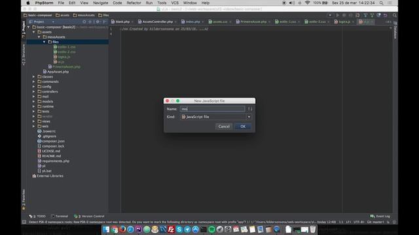The height and width of the screenshot is (235, 419).
Task: Click the Wi-Fi icon in menu bar
Action: tap(307, 3)
